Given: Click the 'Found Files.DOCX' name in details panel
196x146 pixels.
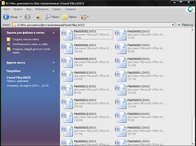Looking at the screenshot, I should (19, 78).
